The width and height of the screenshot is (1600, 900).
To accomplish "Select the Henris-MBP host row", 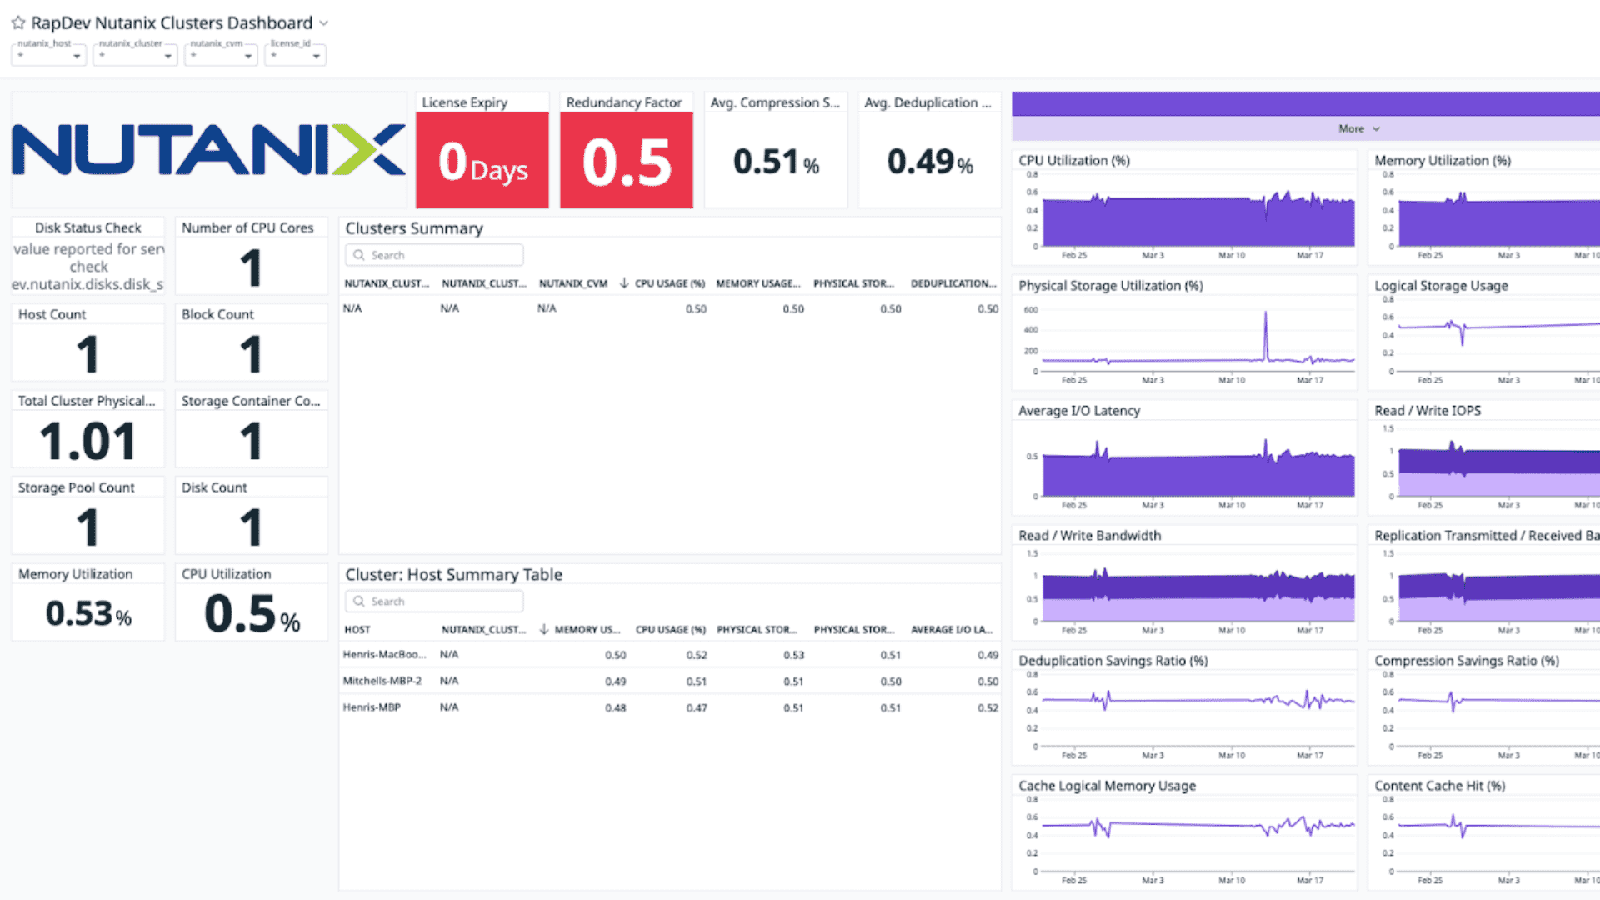I will [671, 707].
